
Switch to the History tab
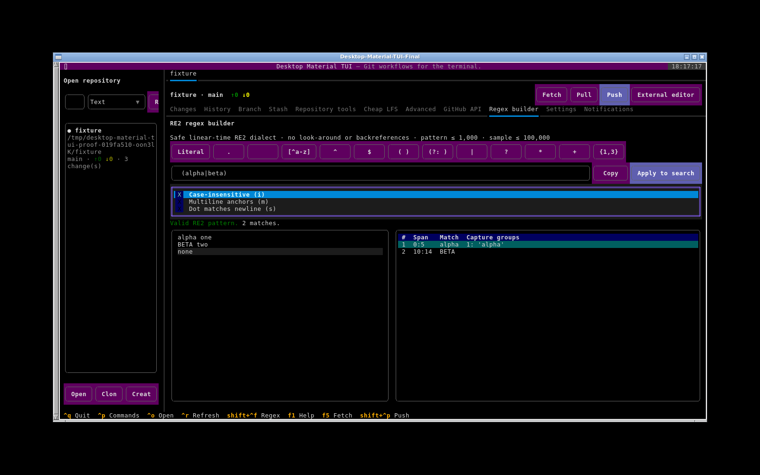(x=217, y=109)
